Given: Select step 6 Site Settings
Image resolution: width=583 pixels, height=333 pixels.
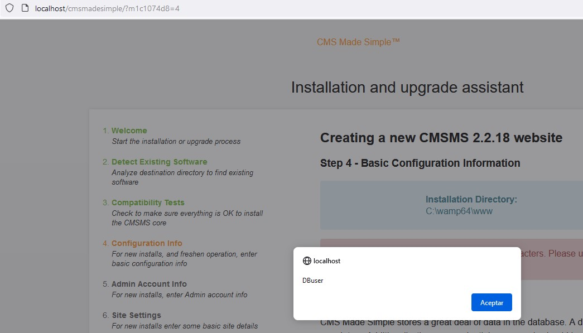Looking at the screenshot, I should (137, 315).
